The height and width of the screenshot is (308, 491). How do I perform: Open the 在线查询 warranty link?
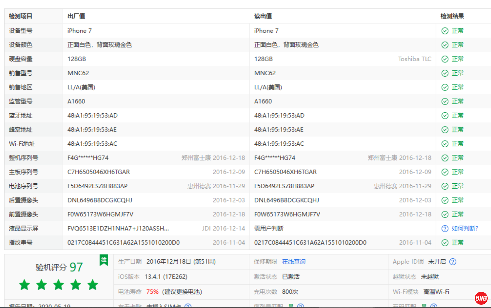coord(294,262)
